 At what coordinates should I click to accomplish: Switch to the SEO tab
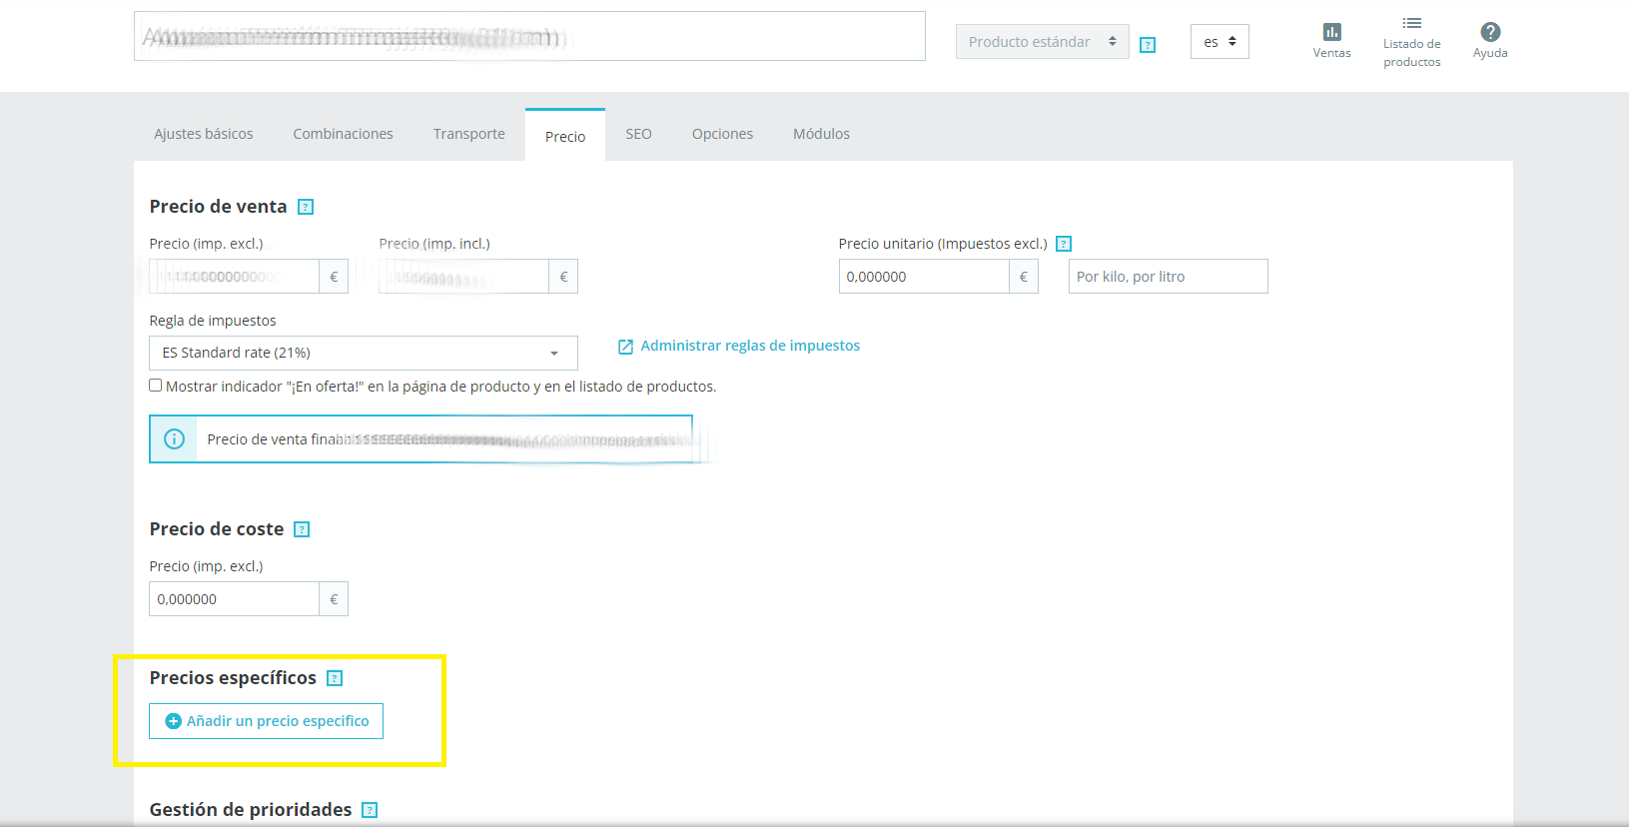(638, 134)
